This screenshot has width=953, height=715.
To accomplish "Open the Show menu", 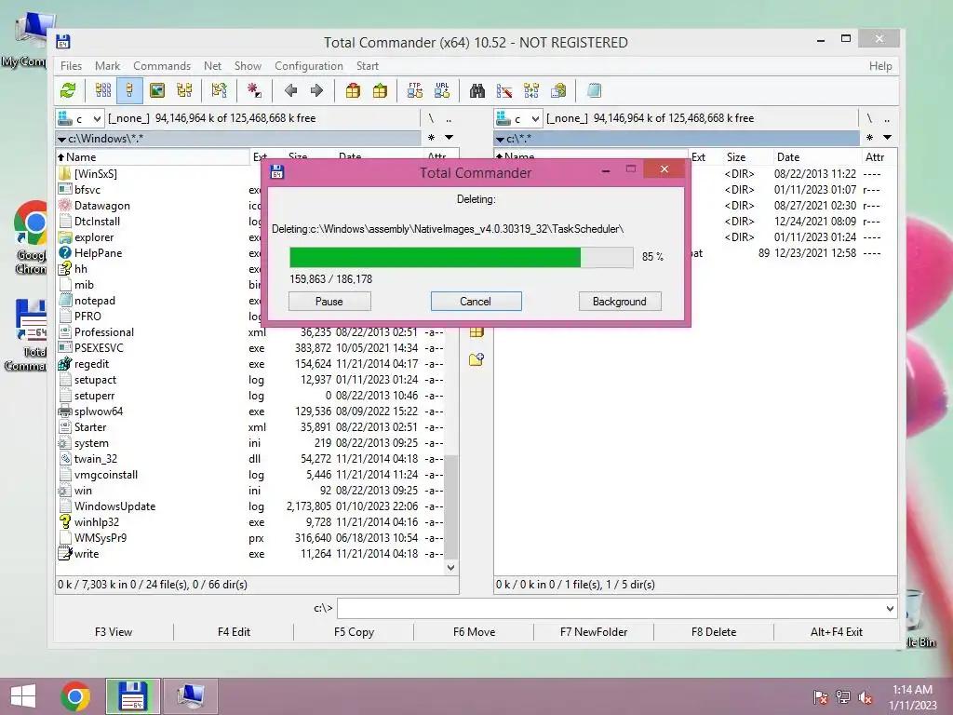I will 248,66.
